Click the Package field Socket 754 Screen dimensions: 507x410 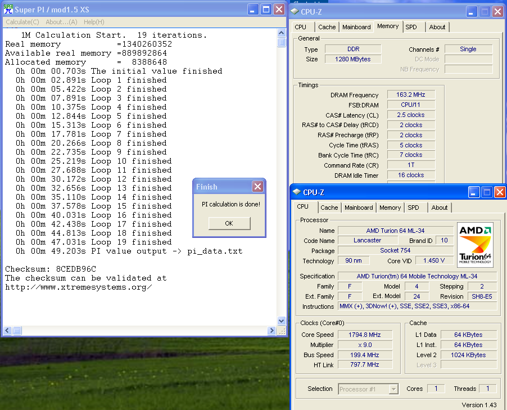tap(396, 250)
